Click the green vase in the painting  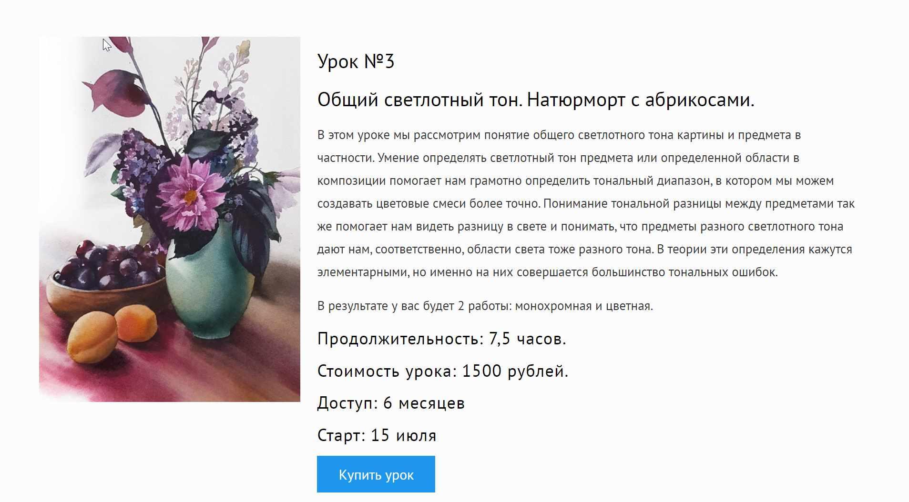tap(209, 276)
